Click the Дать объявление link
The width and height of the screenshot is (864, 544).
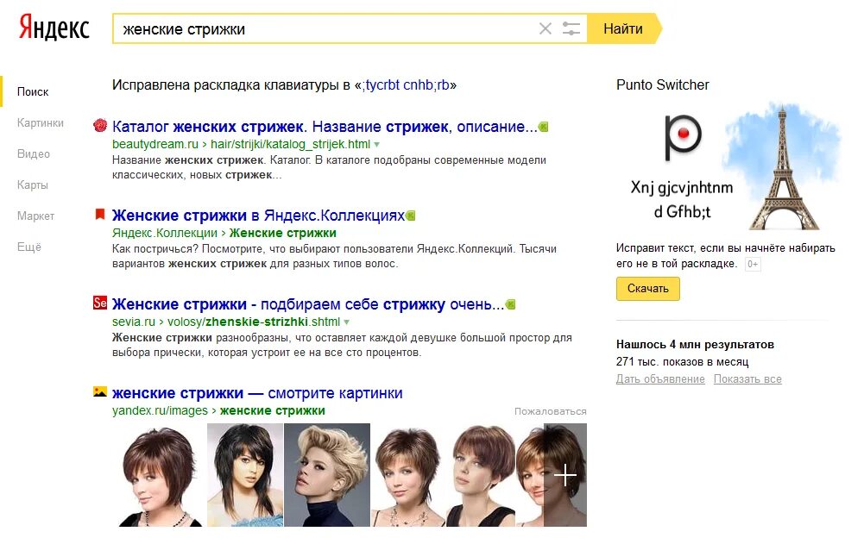point(660,379)
